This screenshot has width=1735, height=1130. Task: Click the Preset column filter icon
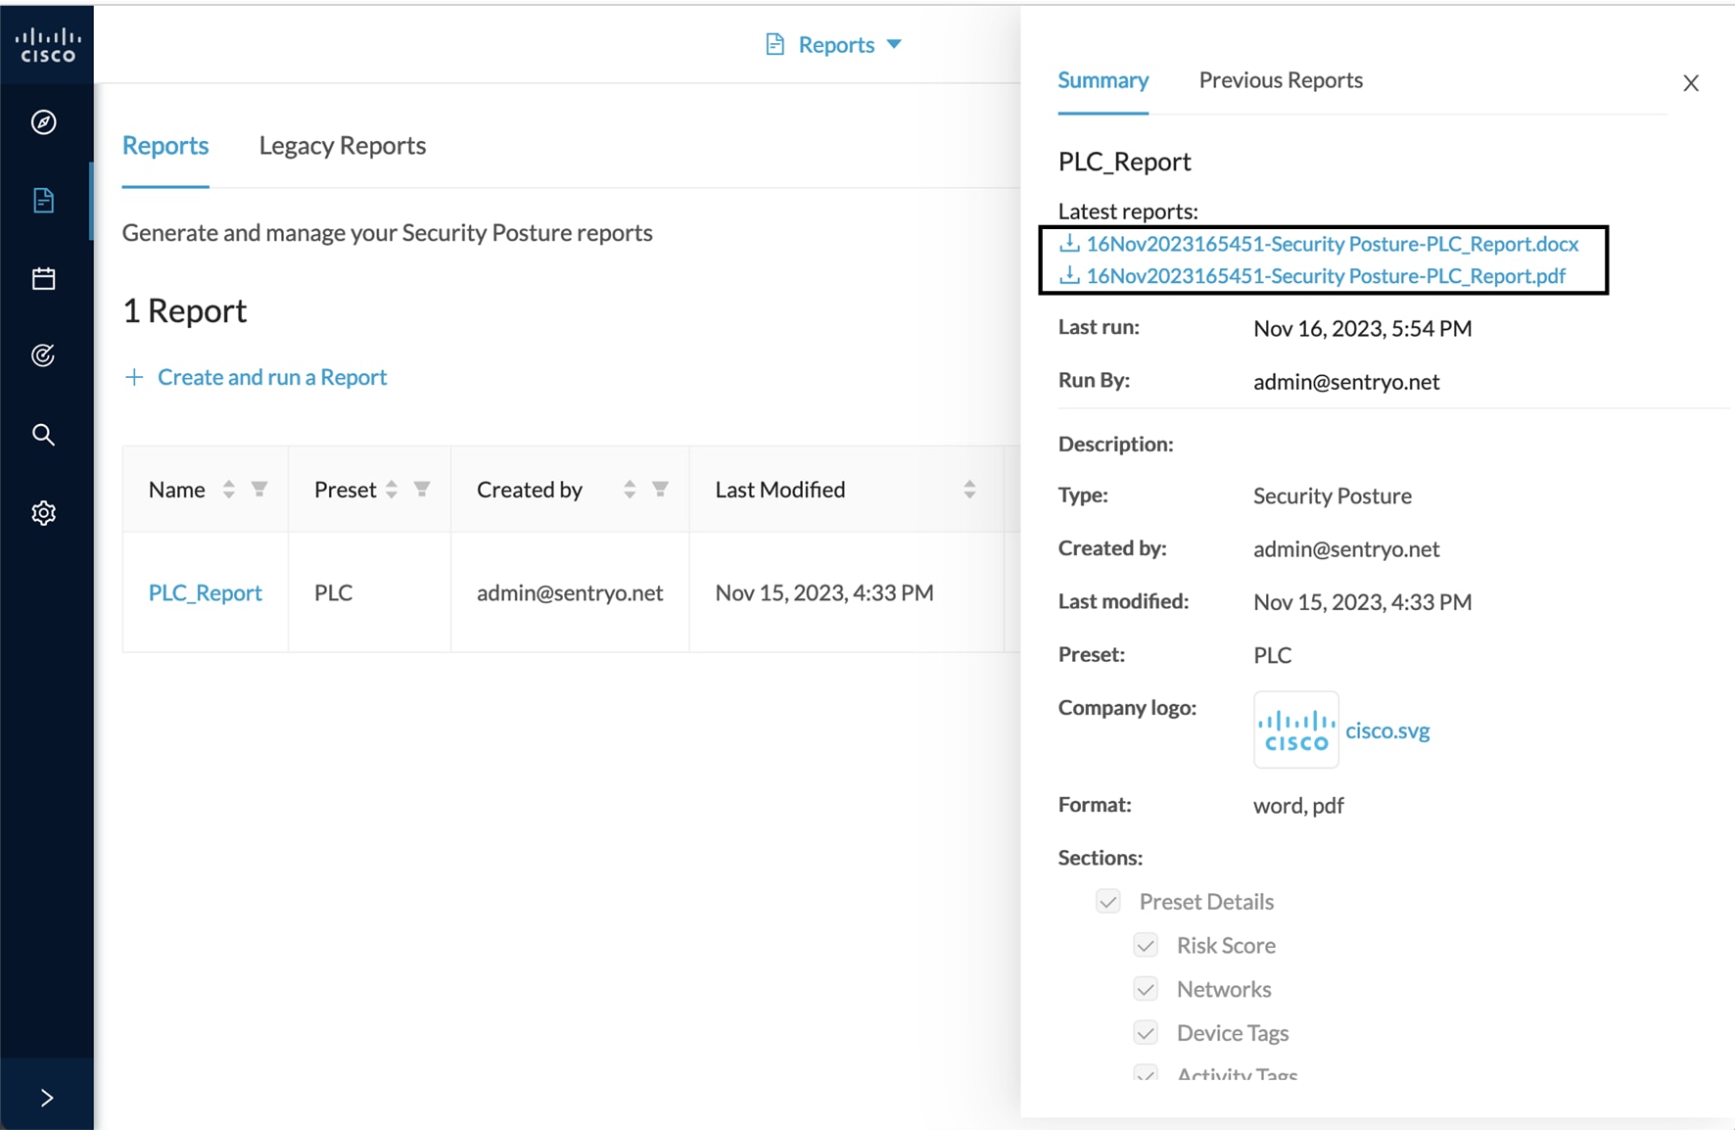[422, 489]
